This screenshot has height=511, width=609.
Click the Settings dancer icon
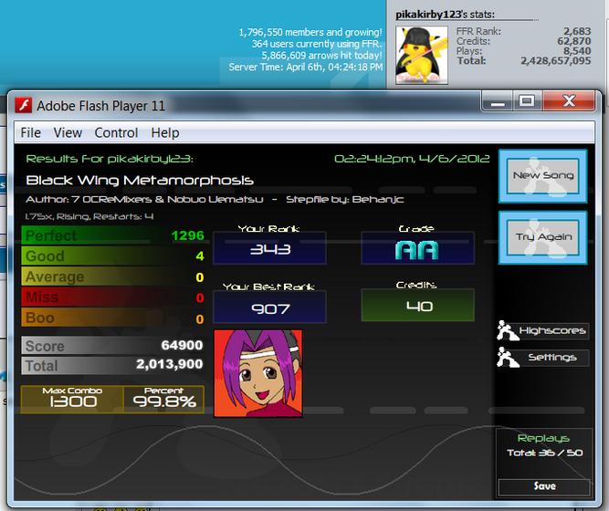pyautogui.click(x=508, y=357)
